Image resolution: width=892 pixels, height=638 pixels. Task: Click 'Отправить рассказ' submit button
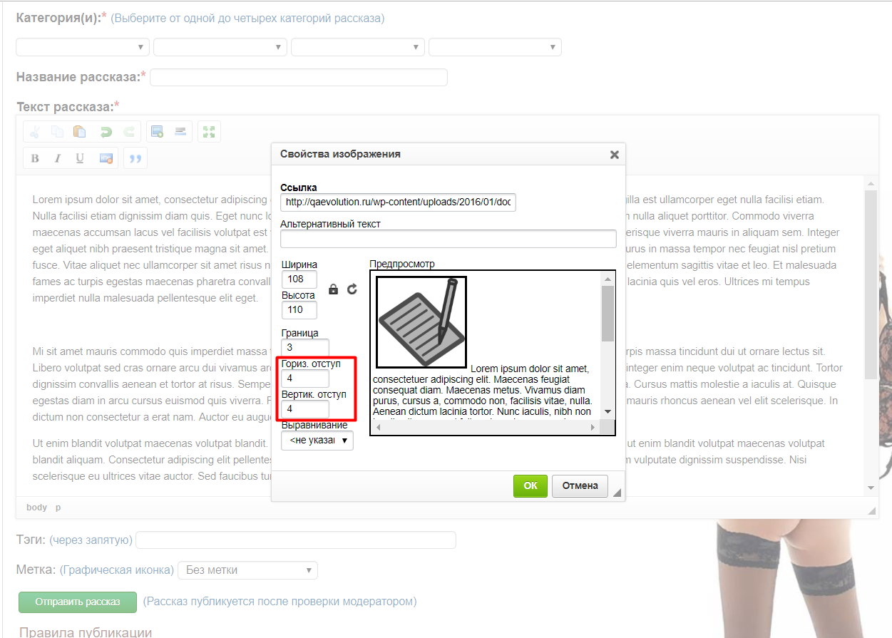78,602
